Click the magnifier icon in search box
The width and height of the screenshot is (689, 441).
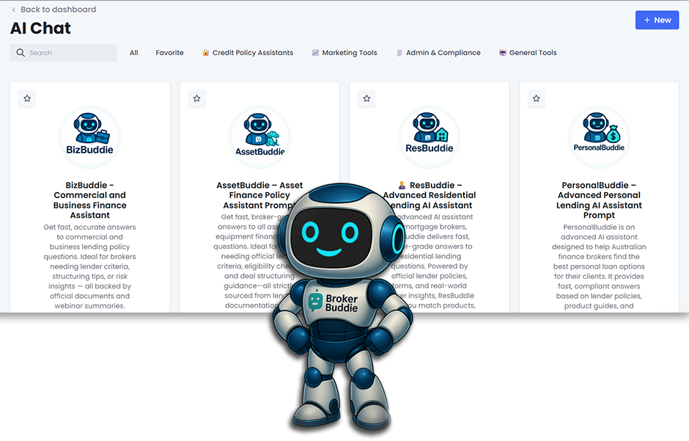21,53
